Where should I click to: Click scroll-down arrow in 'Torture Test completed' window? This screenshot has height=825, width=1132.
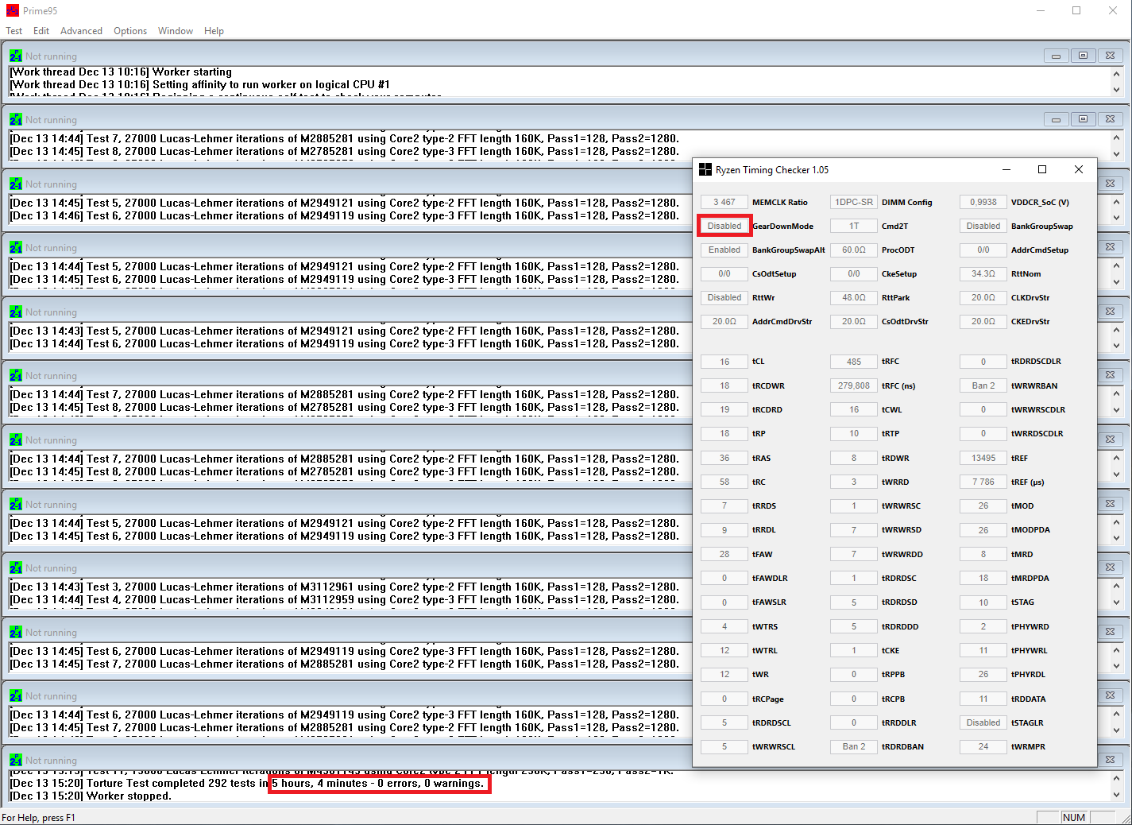(x=1116, y=794)
